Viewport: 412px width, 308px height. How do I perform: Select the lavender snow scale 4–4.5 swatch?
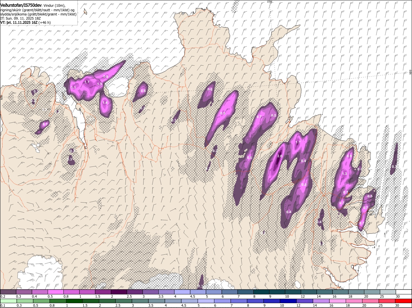pyautogui.click(x=182, y=292)
